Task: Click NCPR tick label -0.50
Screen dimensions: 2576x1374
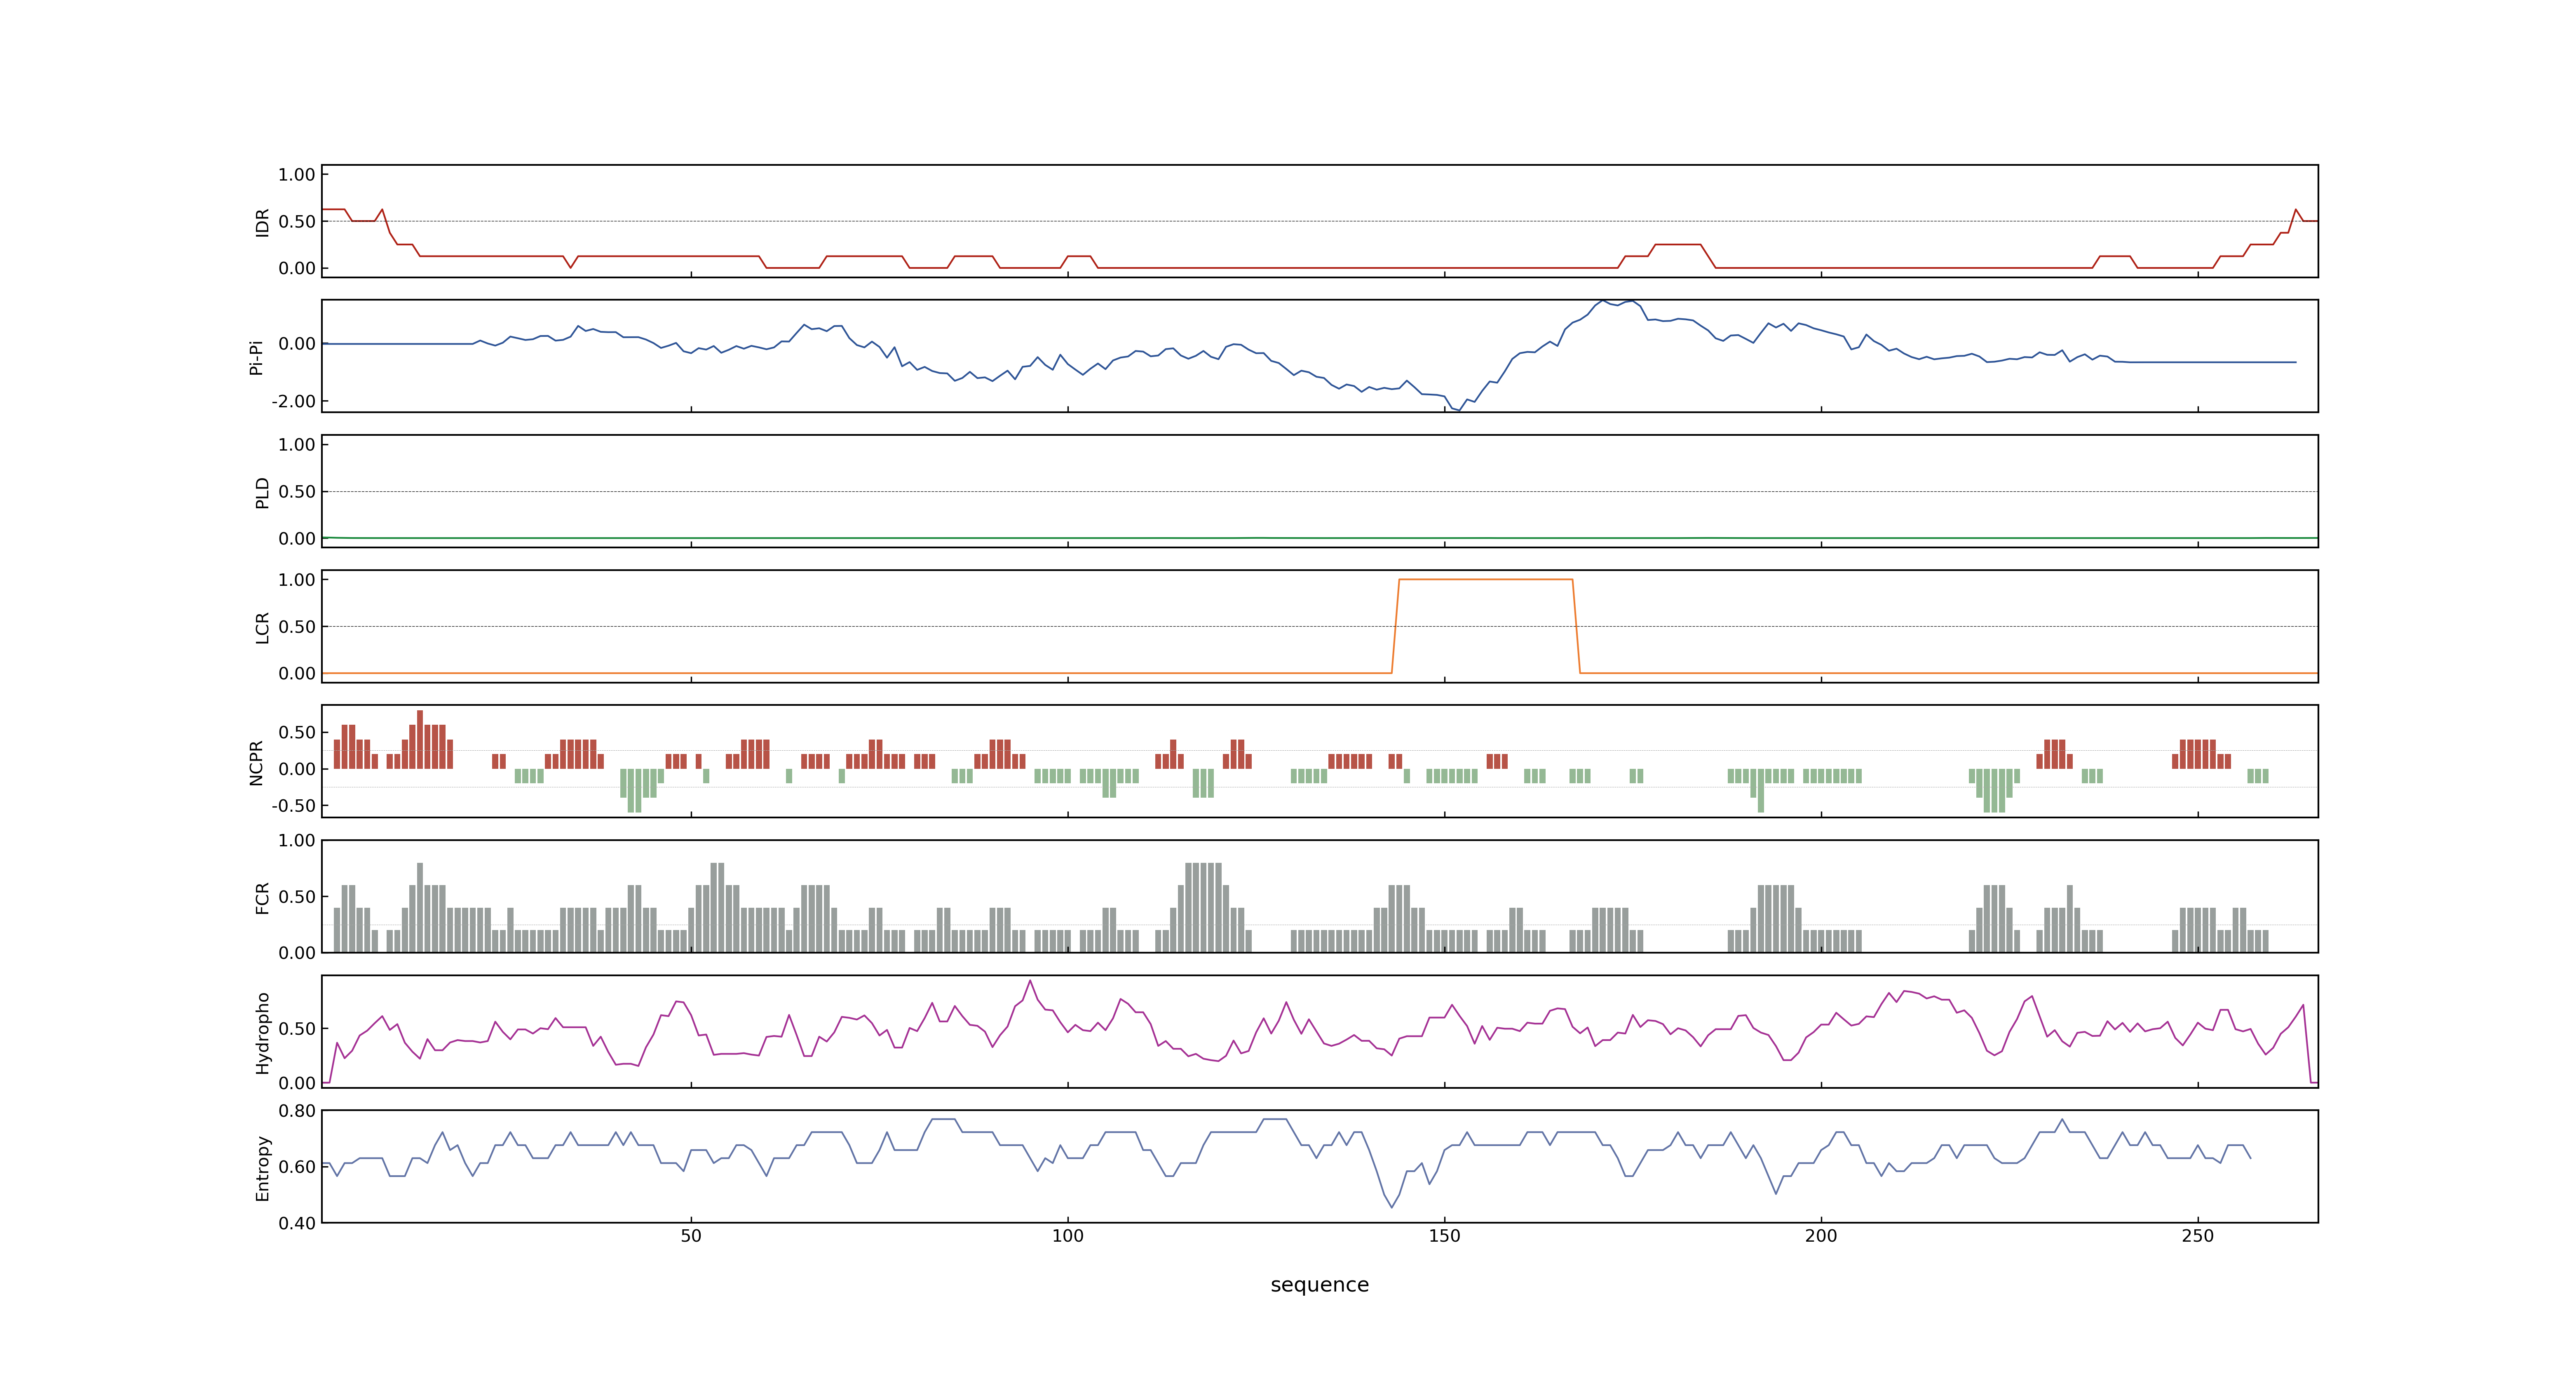Action: [x=293, y=805]
